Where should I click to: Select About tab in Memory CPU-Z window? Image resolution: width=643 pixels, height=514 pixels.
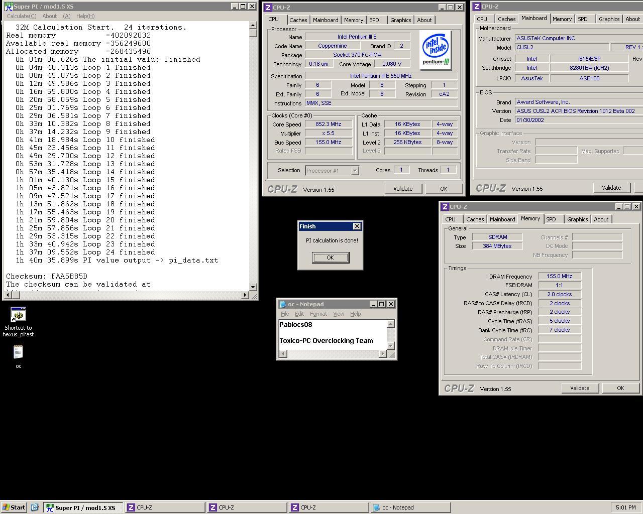(601, 219)
